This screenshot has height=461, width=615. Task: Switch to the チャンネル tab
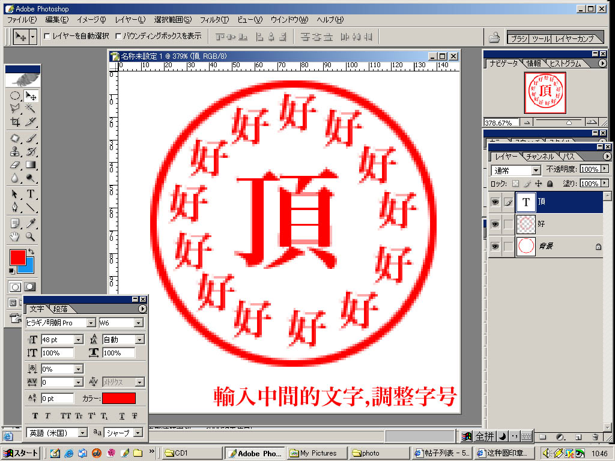pyautogui.click(x=540, y=157)
